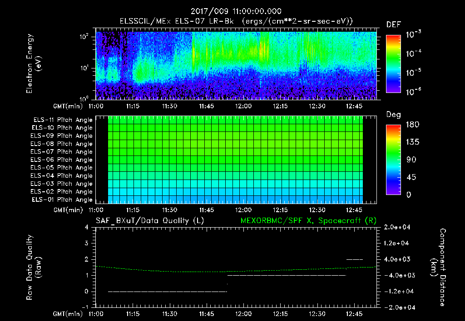Select the 'ELS-03 Pitch Angle' row label
Screen dimensions: 465x321
pyautogui.click(x=62, y=184)
